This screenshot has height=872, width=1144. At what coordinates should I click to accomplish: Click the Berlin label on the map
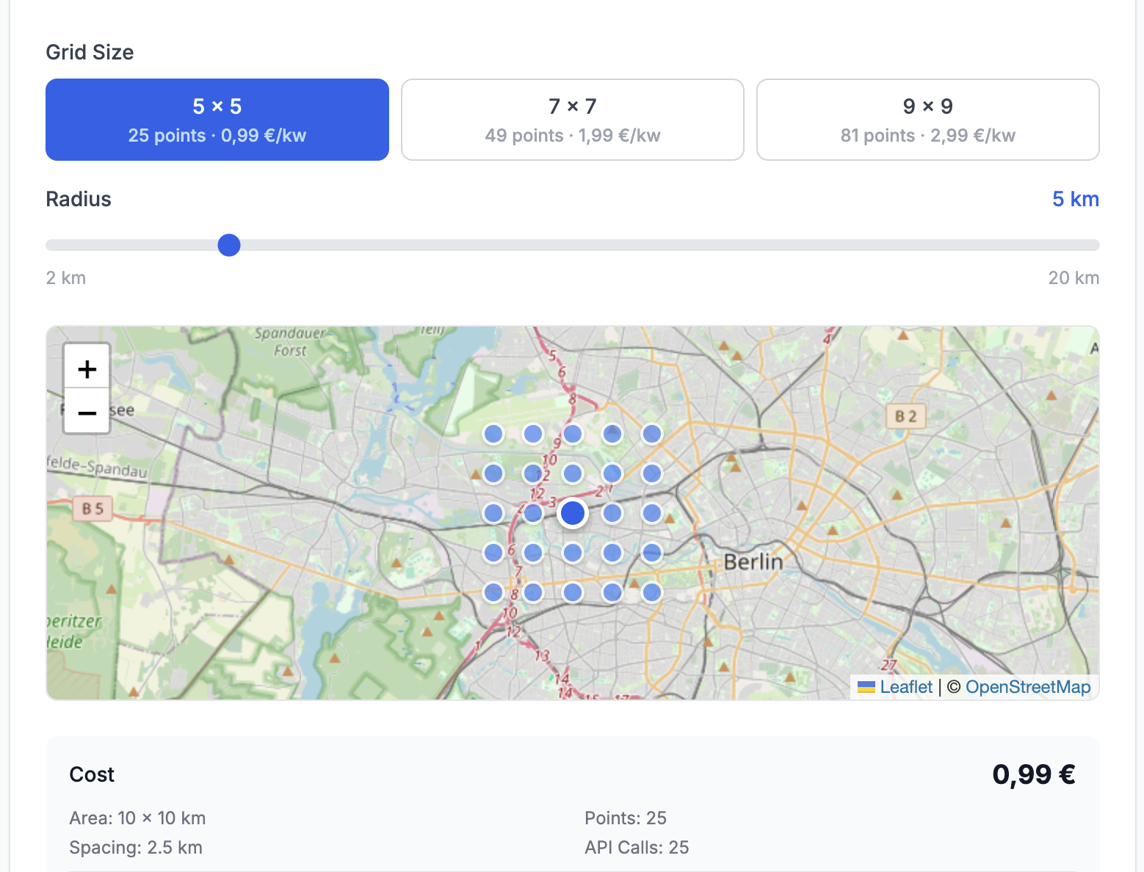pyautogui.click(x=753, y=562)
